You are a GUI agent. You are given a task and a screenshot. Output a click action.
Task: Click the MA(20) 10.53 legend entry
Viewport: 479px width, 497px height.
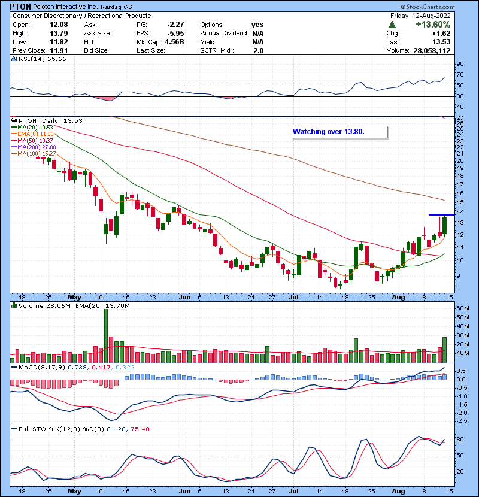(32, 128)
